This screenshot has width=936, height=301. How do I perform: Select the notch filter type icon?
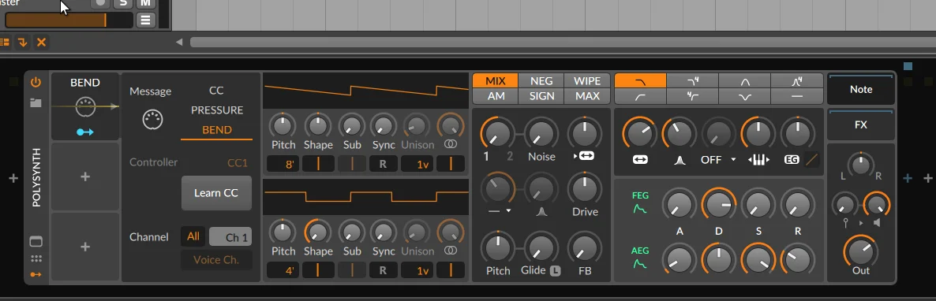pyautogui.click(x=744, y=96)
